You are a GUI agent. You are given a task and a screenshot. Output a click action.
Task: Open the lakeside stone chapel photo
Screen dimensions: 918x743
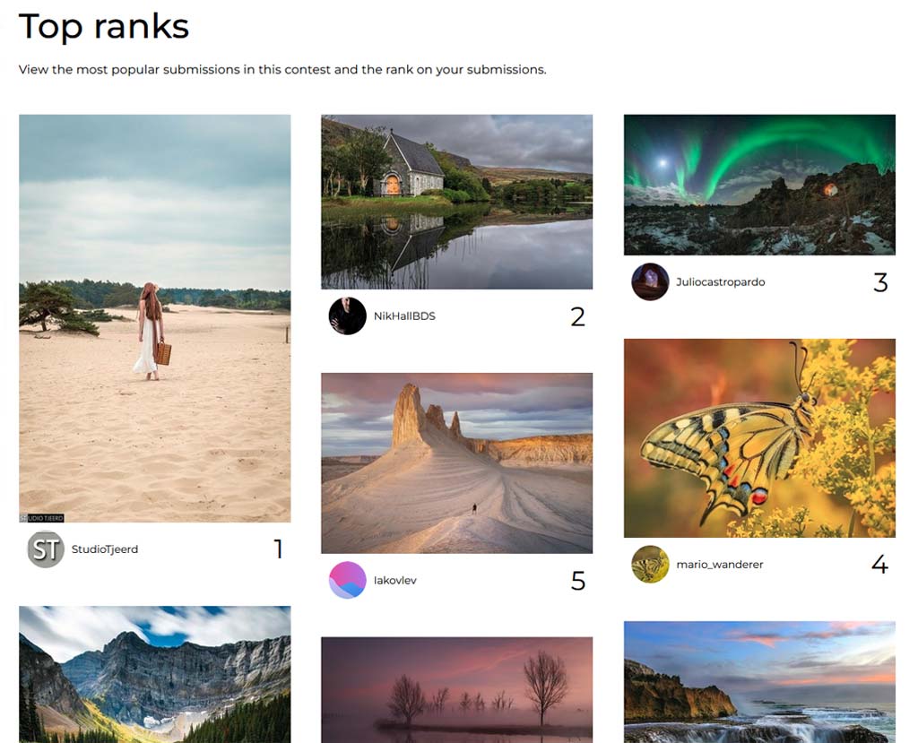pyautogui.click(x=456, y=202)
